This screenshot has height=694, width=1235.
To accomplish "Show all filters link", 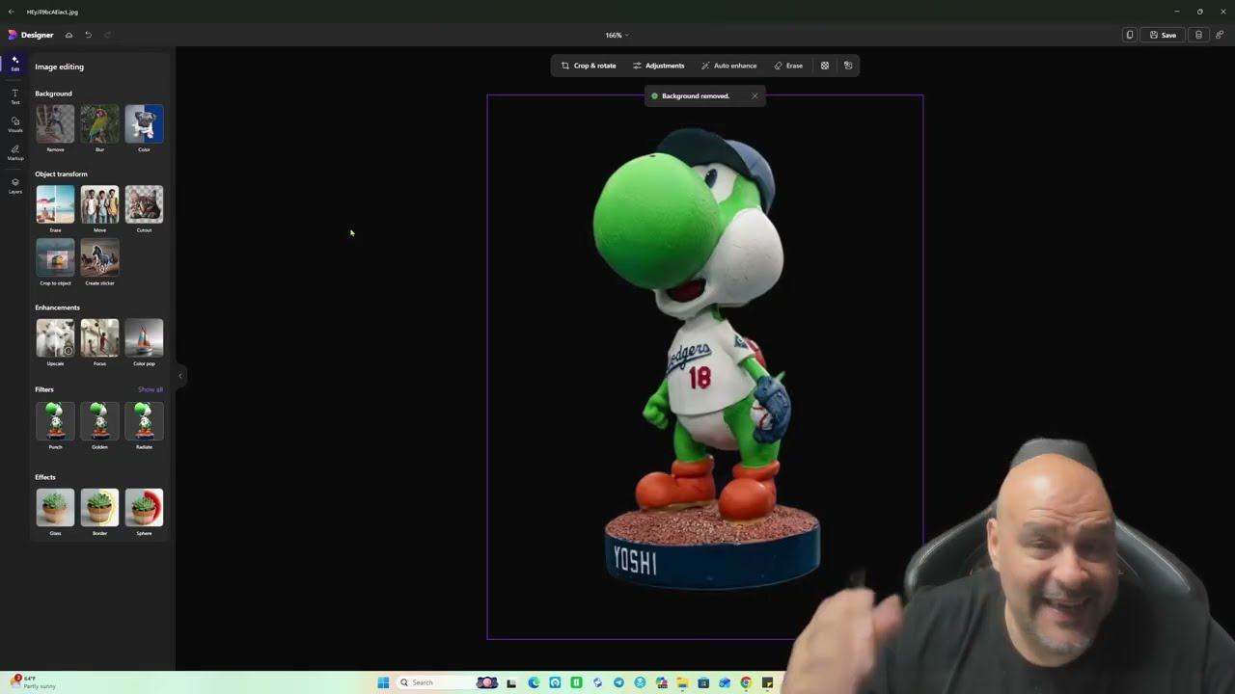I will (150, 389).
